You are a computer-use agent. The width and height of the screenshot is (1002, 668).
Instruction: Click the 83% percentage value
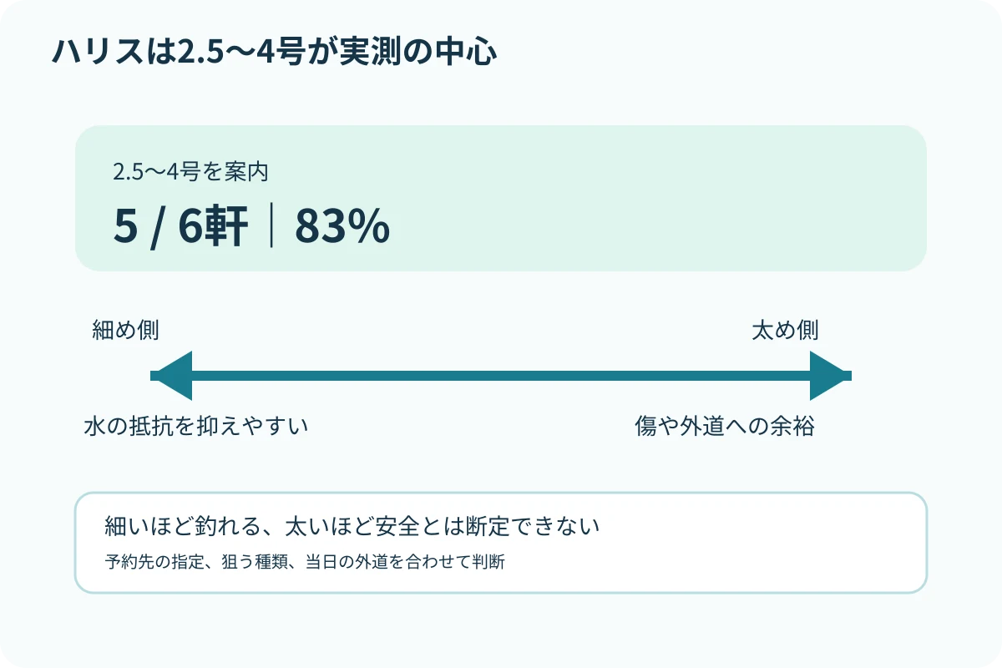pyautogui.click(x=342, y=227)
